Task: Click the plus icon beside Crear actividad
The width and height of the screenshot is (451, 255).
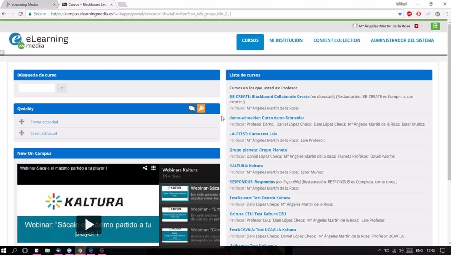Action: click(21, 133)
